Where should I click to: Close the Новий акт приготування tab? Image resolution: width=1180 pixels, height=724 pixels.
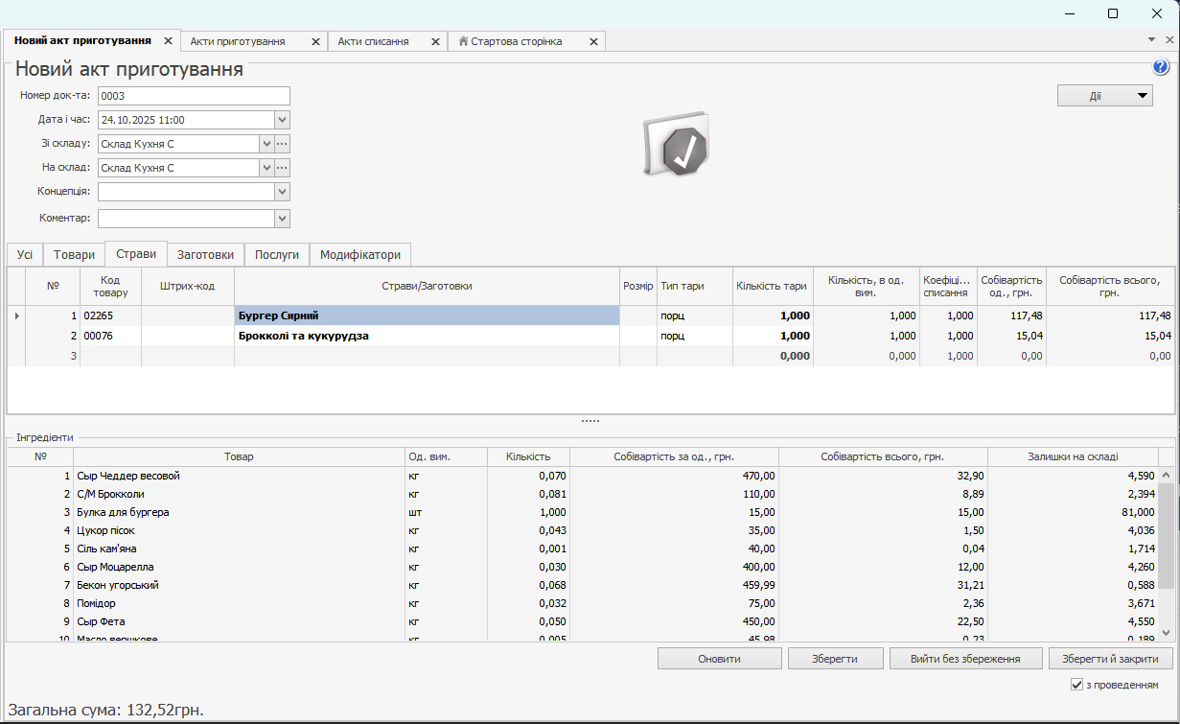coord(168,41)
